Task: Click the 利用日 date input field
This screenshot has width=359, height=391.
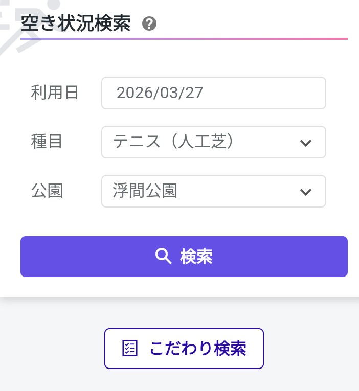Action: [256, 93]
